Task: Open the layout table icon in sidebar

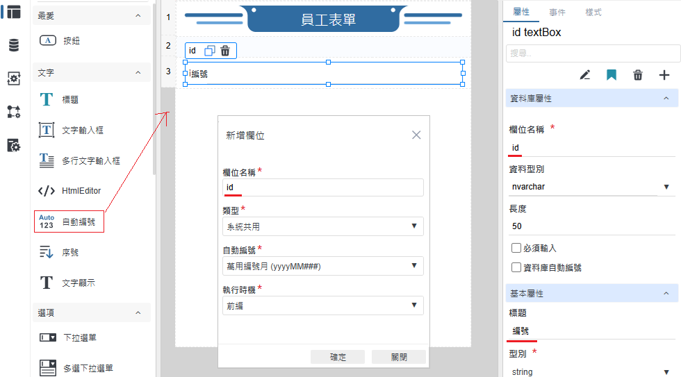Action: coord(13,12)
